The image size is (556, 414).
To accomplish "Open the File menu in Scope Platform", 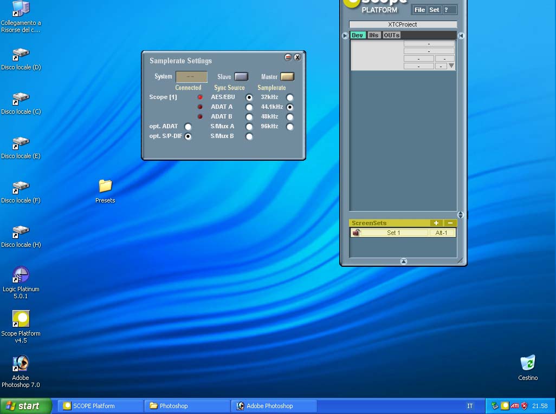I will pos(419,10).
